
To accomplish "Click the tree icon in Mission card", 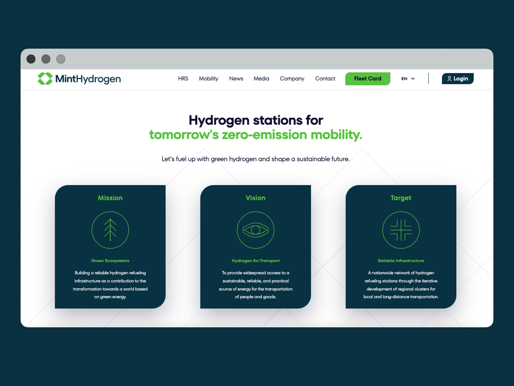I will point(110,230).
